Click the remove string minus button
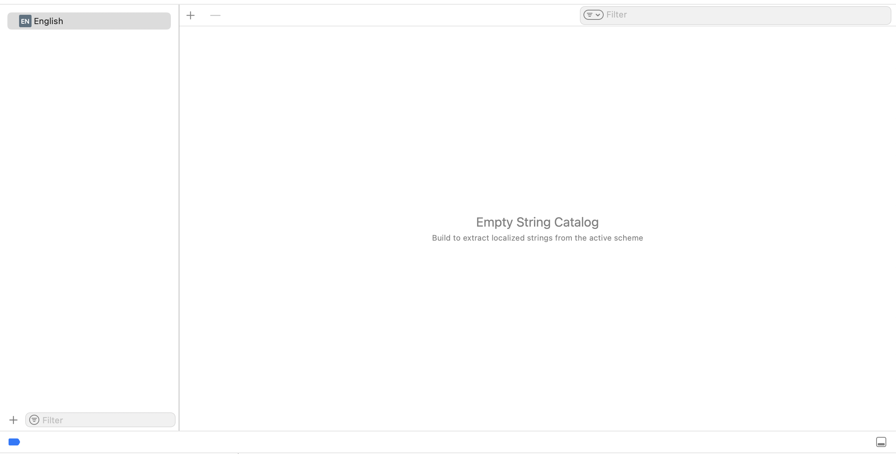This screenshot has height=454, width=896. pyautogui.click(x=215, y=16)
